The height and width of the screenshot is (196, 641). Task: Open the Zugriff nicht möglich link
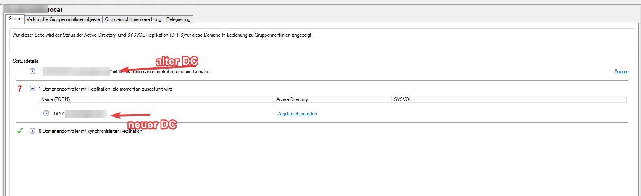[297, 114]
